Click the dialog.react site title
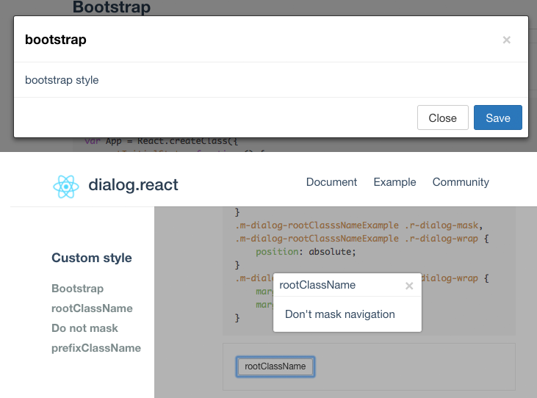The height and width of the screenshot is (398, 537). coord(133,185)
